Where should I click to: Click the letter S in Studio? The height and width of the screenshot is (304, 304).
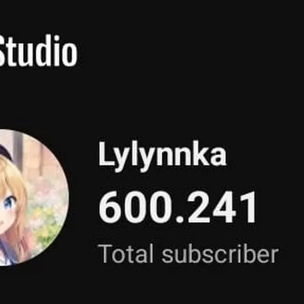coord(2,52)
